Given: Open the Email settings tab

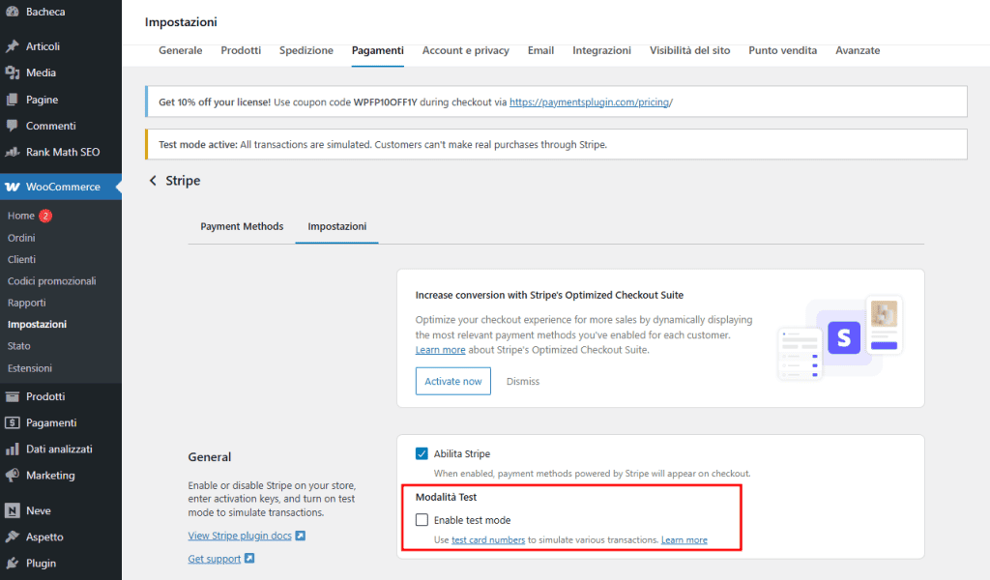Looking at the screenshot, I should click(540, 50).
